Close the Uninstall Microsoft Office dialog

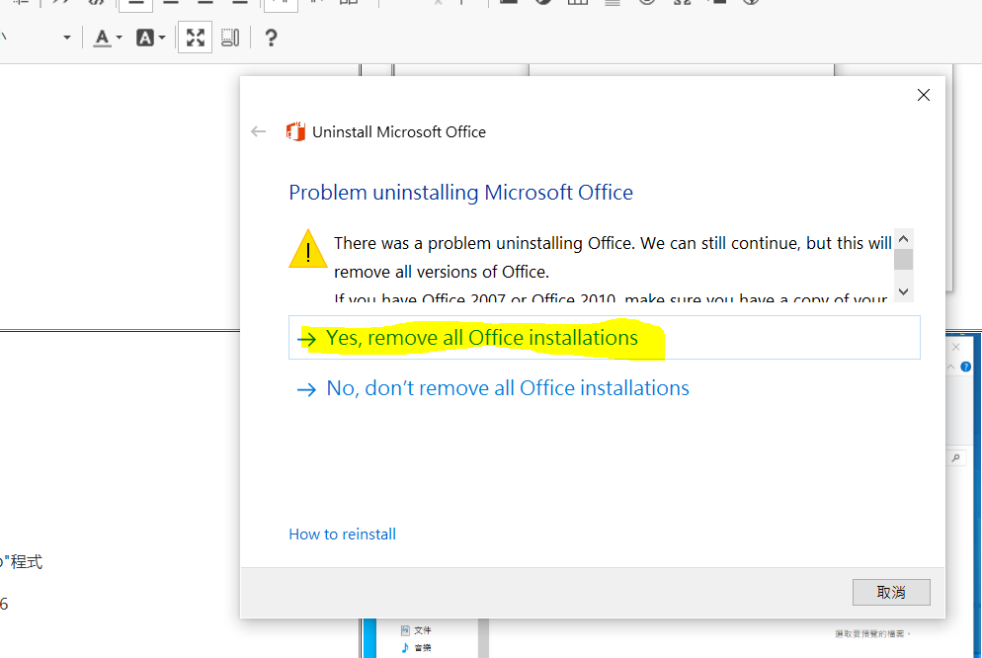[x=923, y=95]
